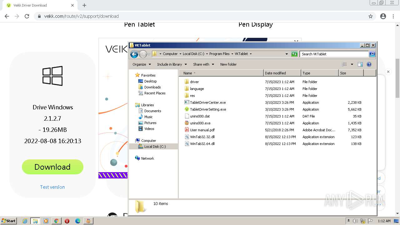The height and width of the screenshot is (225, 400).
Task: Open Explorer help icon
Action: click(369, 64)
